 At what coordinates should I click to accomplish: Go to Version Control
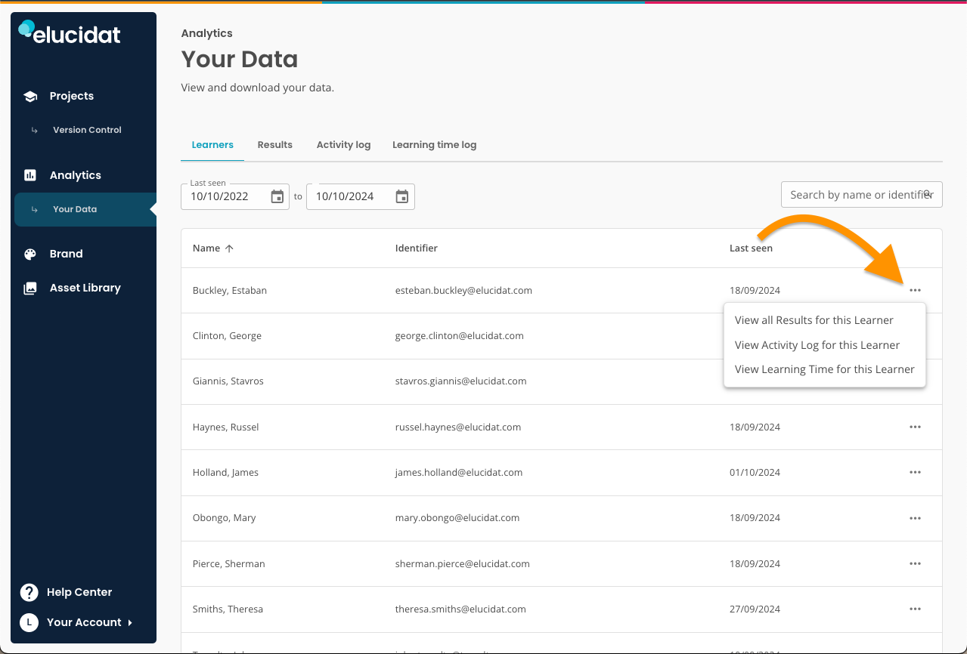tap(87, 130)
